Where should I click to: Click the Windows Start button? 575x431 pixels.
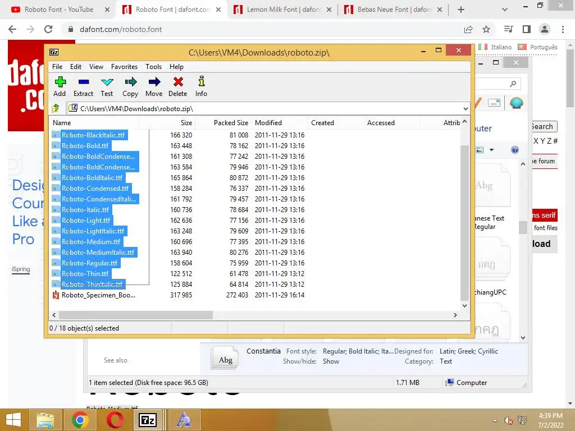[x=13, y=420]
